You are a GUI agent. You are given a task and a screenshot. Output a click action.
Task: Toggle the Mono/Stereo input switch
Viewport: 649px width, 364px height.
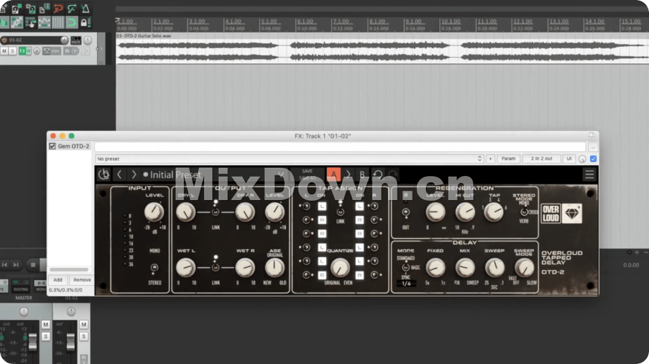click(x=154, y=267)
